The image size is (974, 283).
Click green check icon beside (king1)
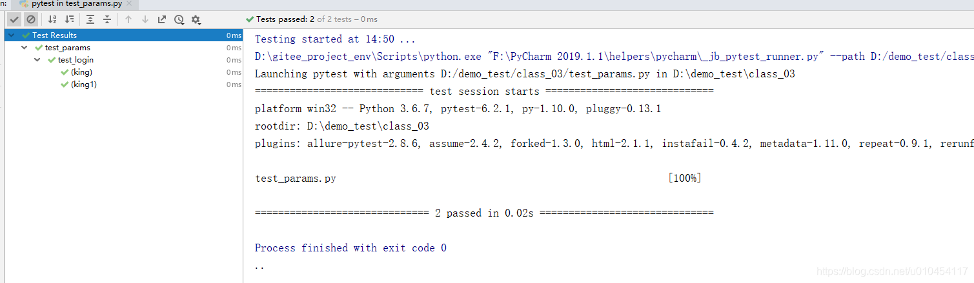click(65, 84)
